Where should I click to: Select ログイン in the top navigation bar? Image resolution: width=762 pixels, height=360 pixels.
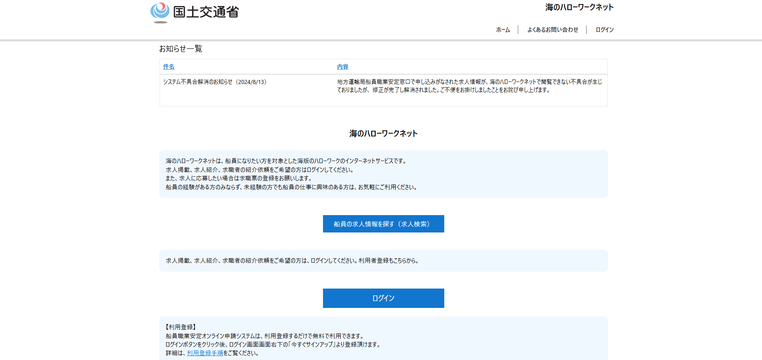604,30
